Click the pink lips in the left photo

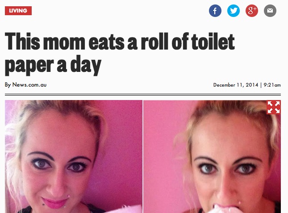click(x=54, y=203)
